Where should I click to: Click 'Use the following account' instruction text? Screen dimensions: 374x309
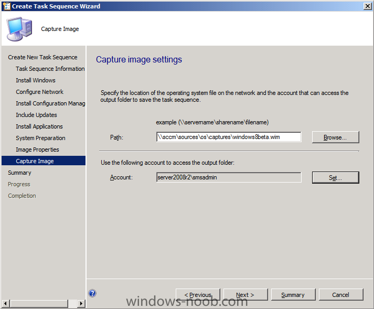tap(168, 163)
